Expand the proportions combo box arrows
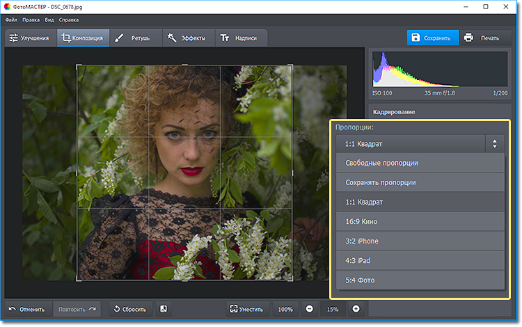 (495, 144)
